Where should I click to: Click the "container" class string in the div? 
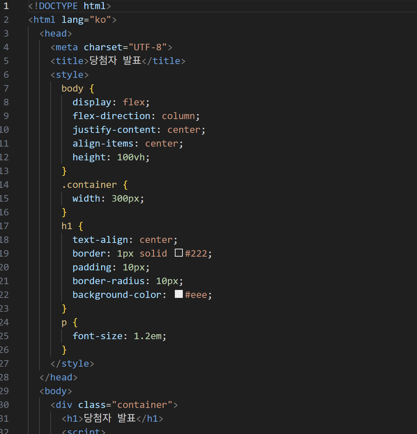point(142,405)
